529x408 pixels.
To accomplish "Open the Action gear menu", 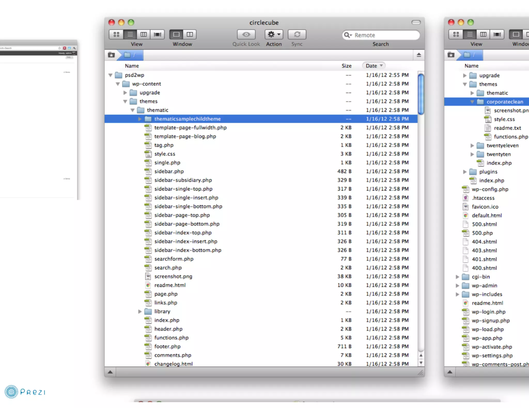I will (274, 35).
